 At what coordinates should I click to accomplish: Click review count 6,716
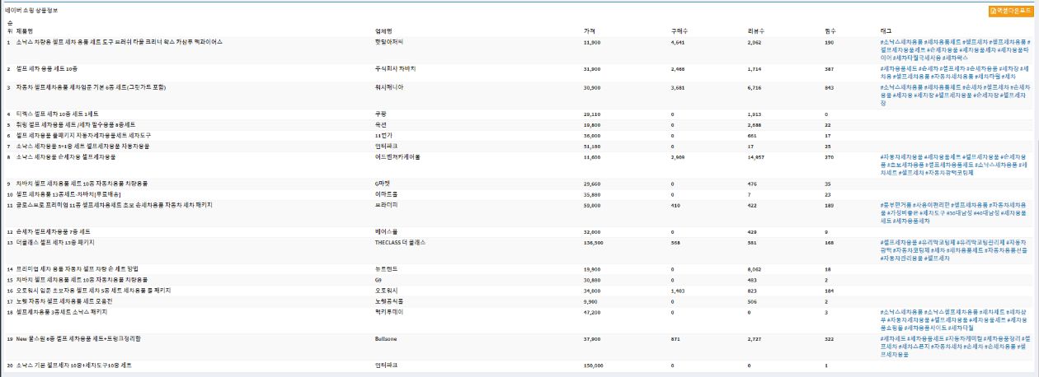click(755, 87)
